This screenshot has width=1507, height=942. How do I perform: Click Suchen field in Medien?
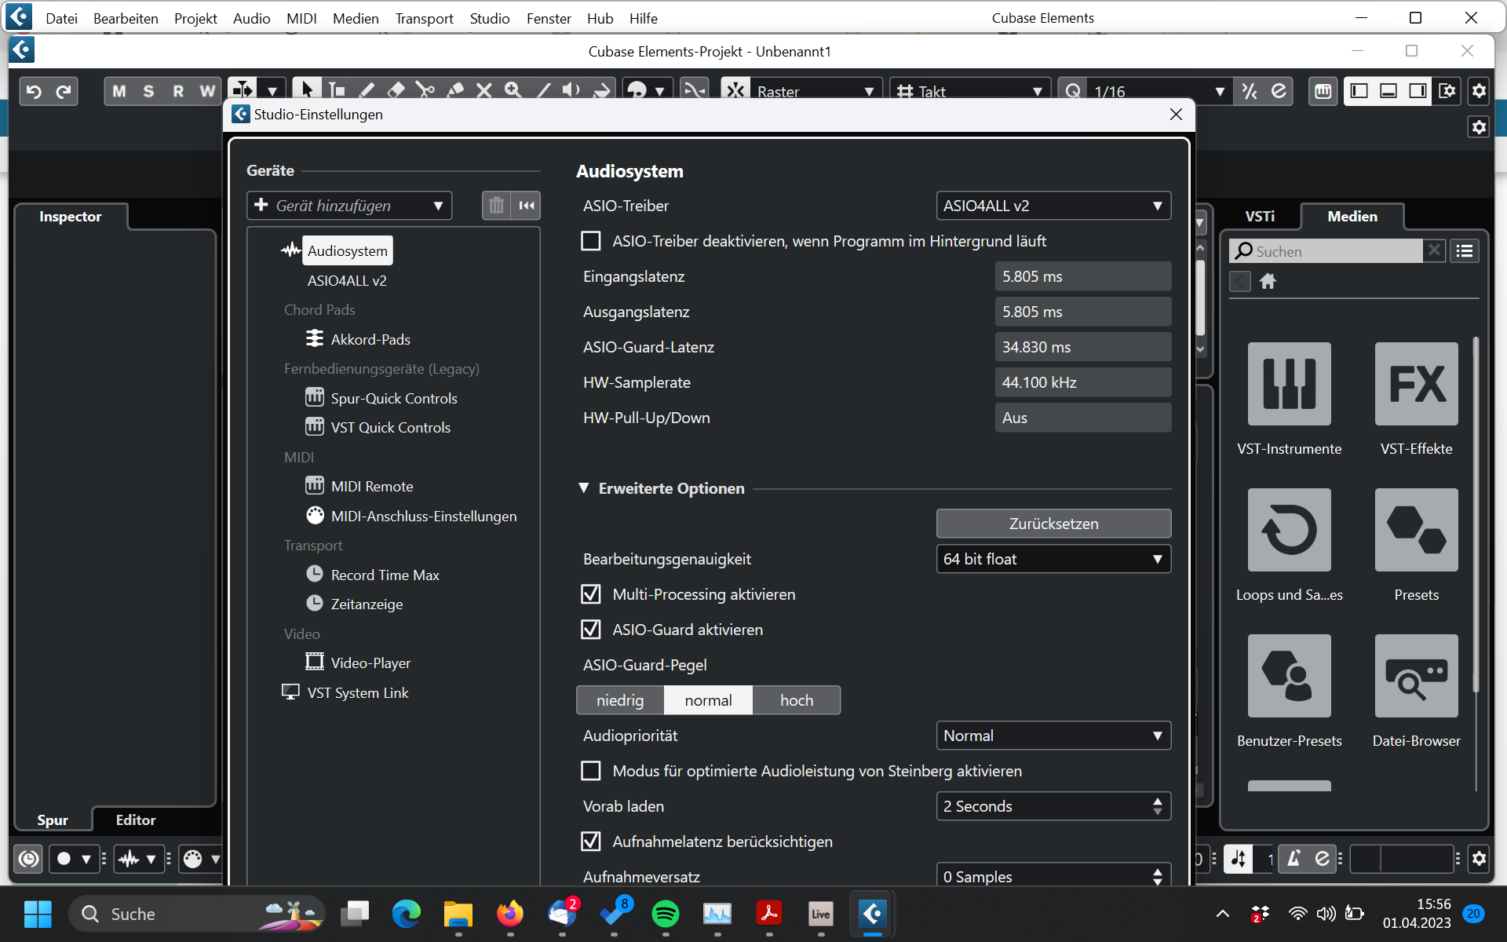pos(1326,251)
